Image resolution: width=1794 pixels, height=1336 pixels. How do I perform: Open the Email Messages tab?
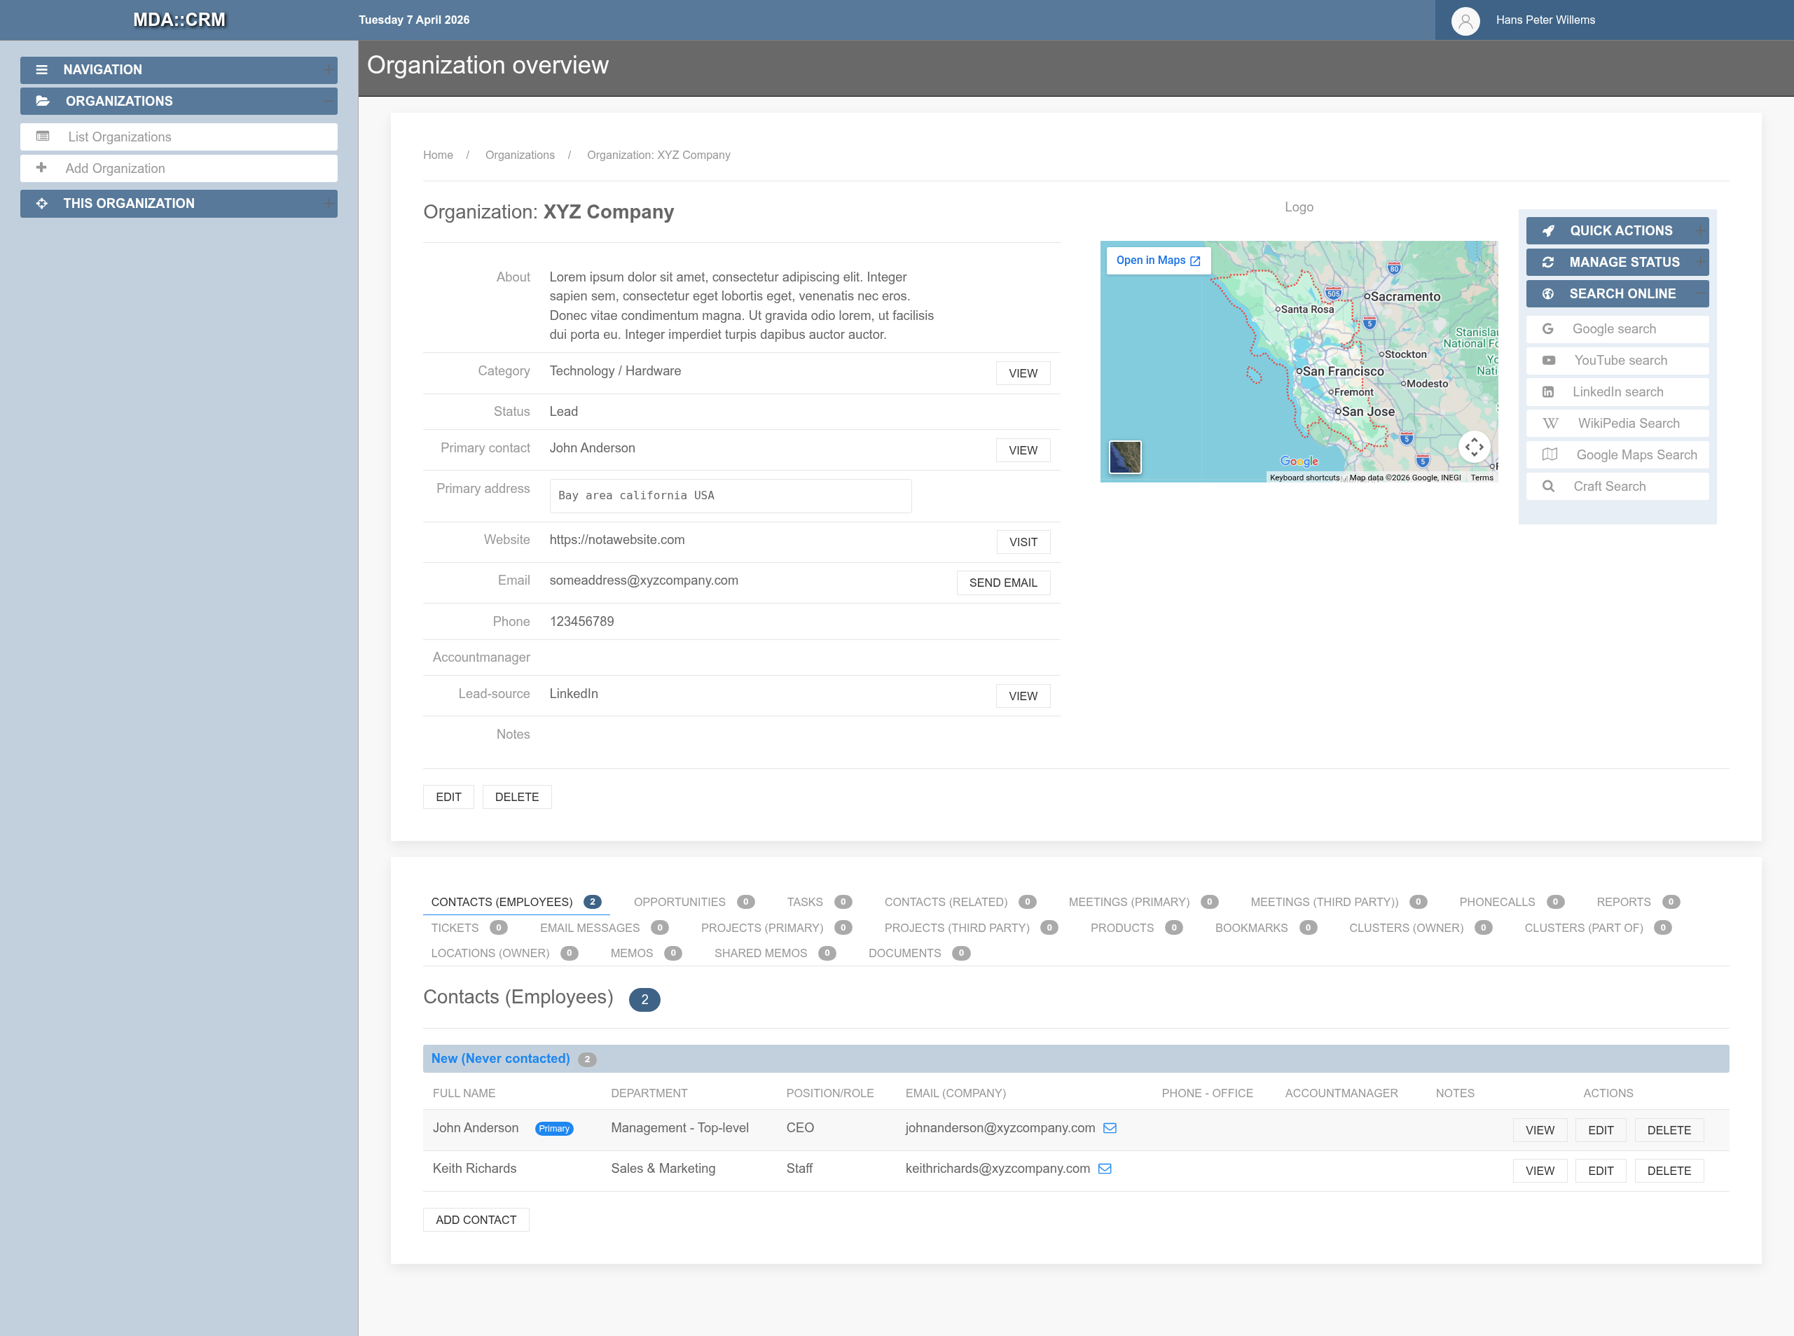point(590,928)
